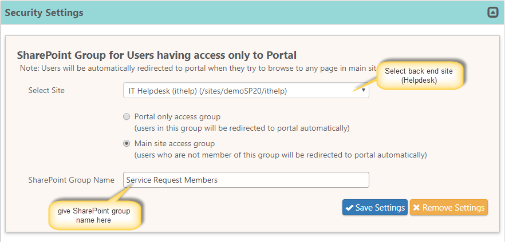Focus the SharePoint Group Name text field
The image size is (505, 242).
[x=246, y=180]
